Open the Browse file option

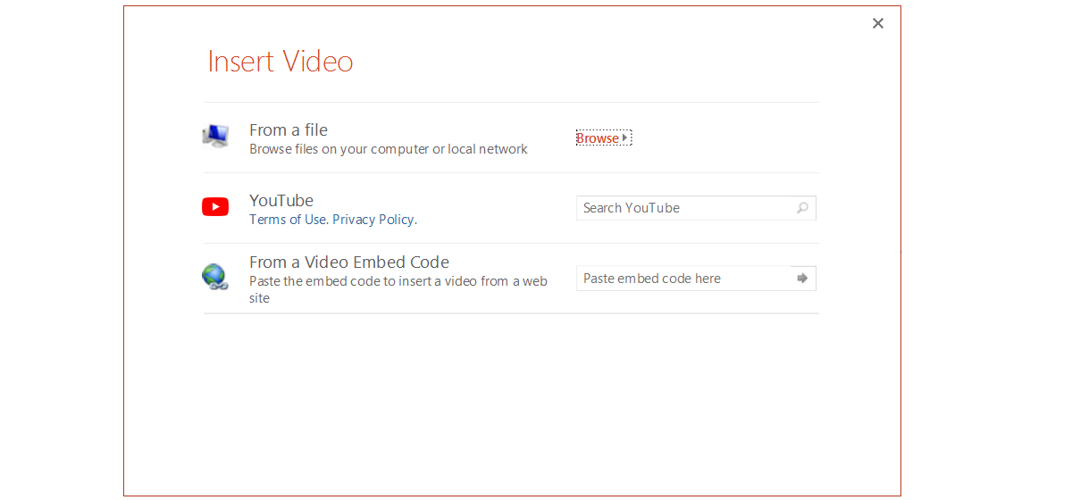(604, 138)
